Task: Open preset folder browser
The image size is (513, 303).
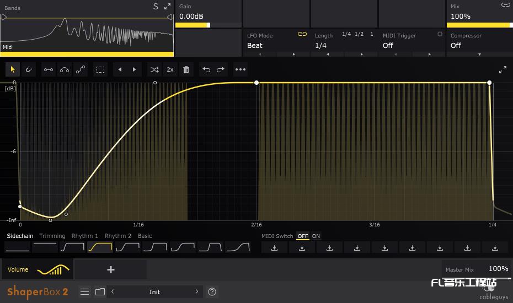Action: click(100, 291)
